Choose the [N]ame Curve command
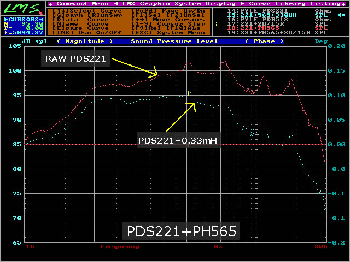The image size is (350, 262). (x=80, y=24)
